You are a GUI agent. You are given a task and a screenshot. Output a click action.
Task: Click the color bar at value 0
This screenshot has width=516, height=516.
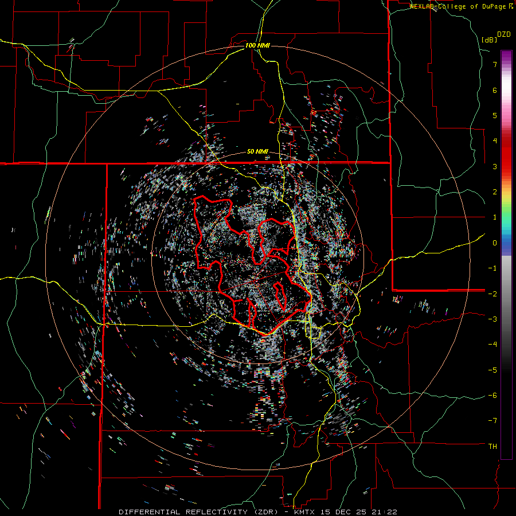pyautogui.click(x=506, y=243)
